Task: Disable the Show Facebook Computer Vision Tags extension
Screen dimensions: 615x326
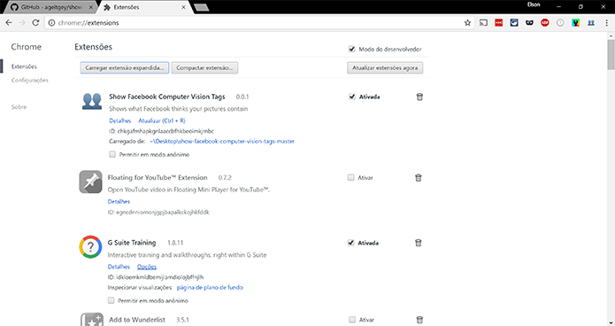Action: 352,97
